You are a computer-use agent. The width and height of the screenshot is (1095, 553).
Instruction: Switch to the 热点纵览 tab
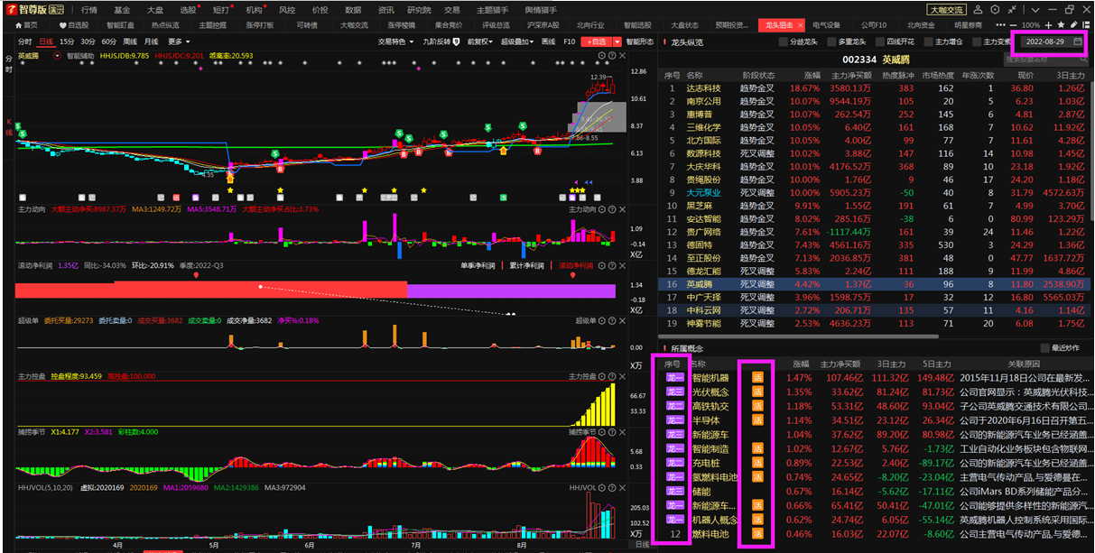click(165, 25)
